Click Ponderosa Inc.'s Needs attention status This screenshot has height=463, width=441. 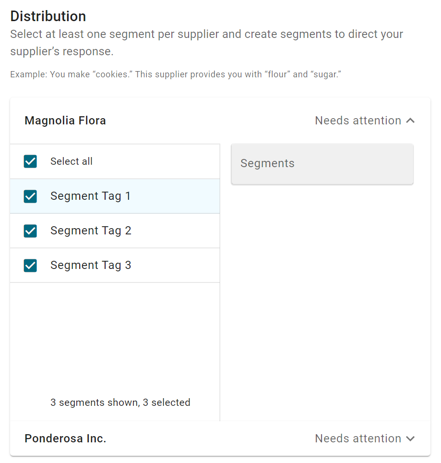(x=358, y=439)
